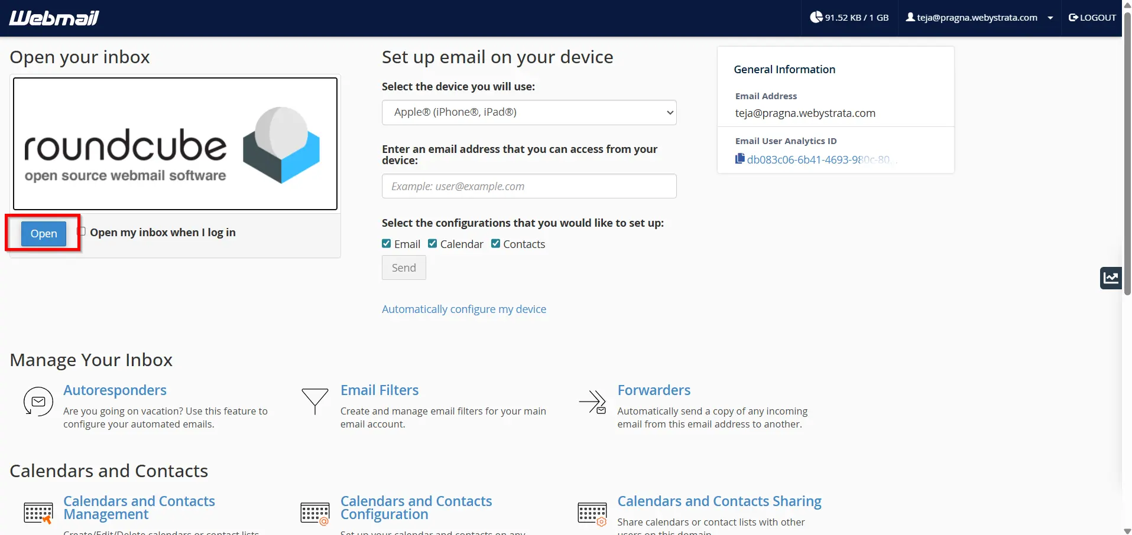Open Calendars and Contacts Configuration link
Screen dimensions: 1132x535
click(416, 508)
